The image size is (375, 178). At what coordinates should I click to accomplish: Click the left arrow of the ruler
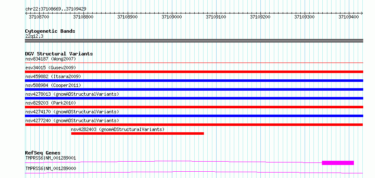[26, 13]
